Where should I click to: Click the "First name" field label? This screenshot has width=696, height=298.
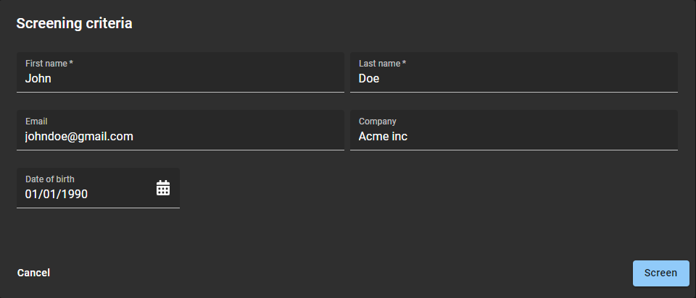tap(46, 64)
